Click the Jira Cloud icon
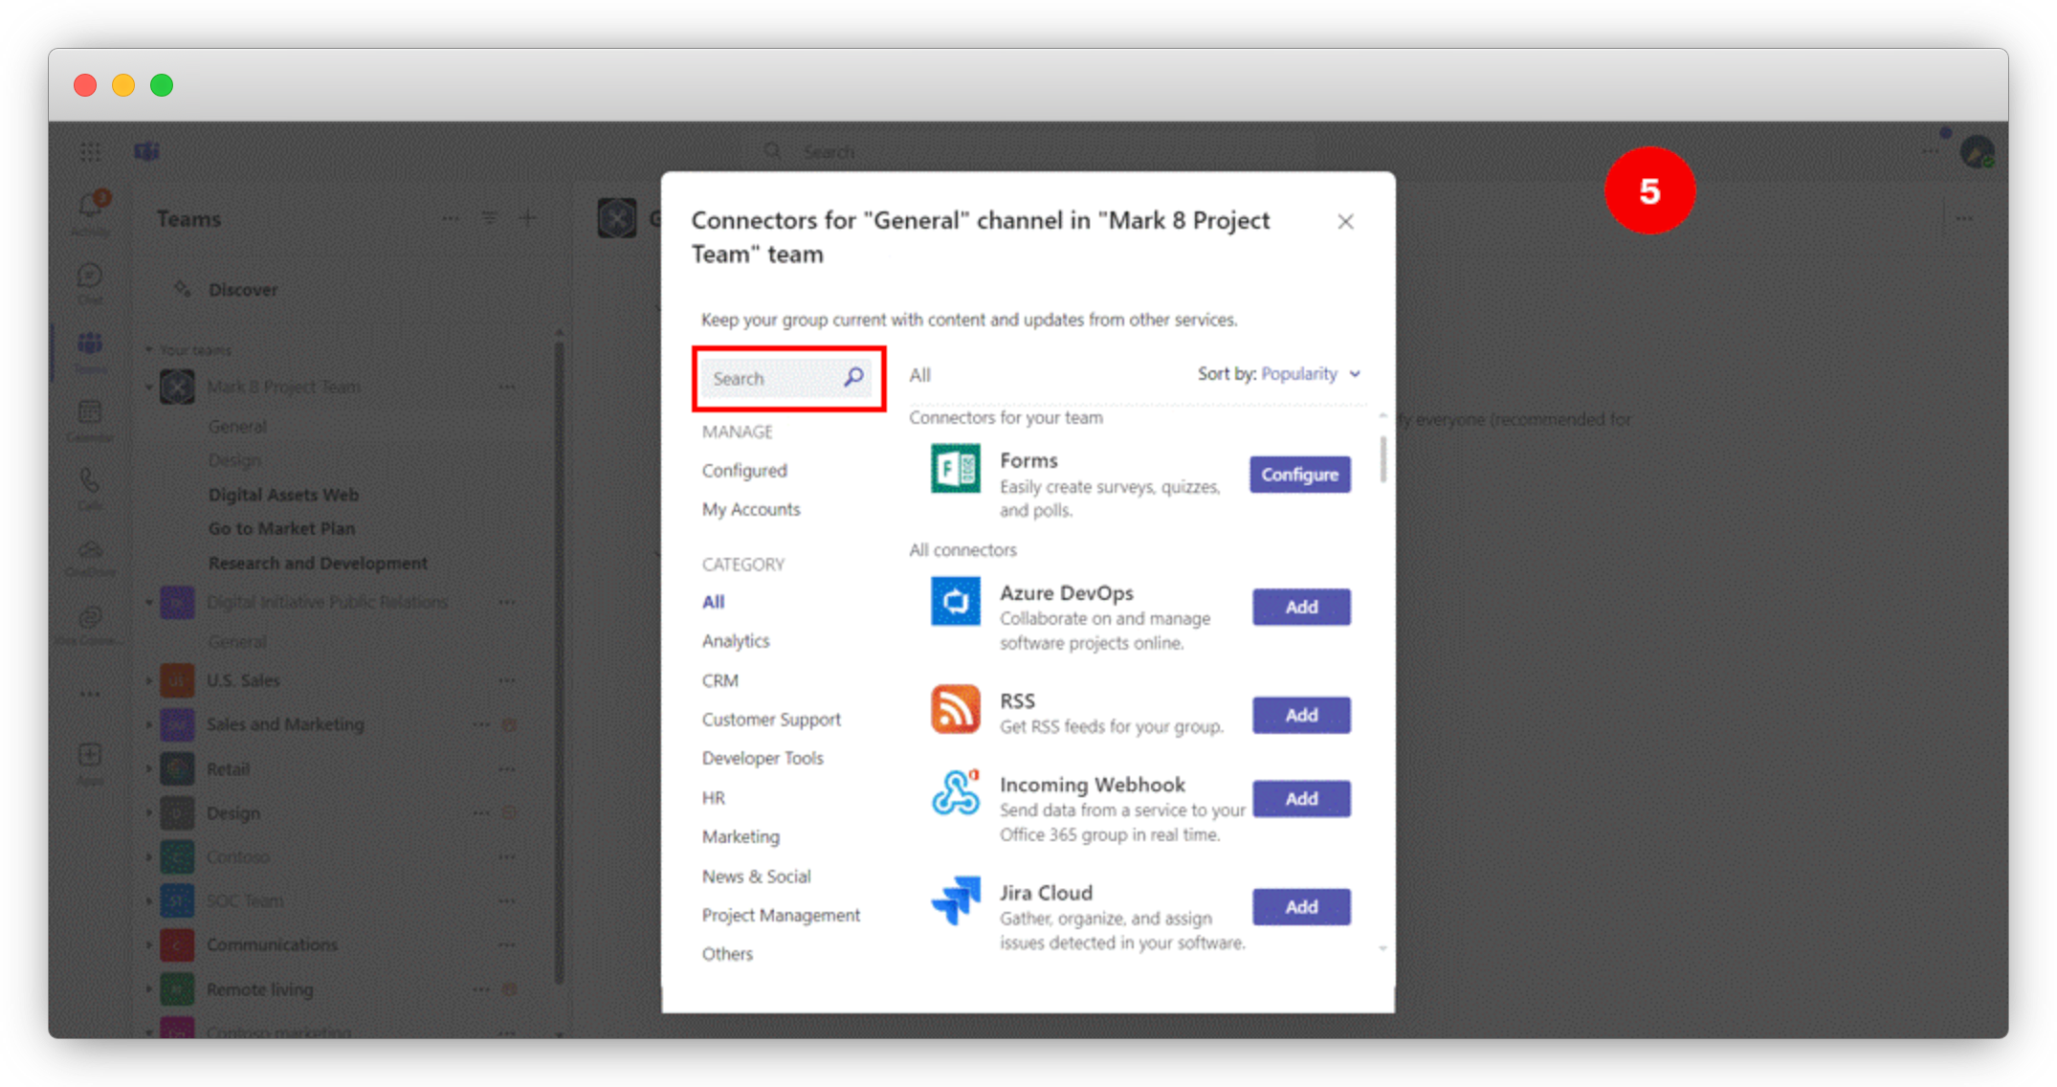Viewport: 2057px width, 1087px height. [955, 900]
